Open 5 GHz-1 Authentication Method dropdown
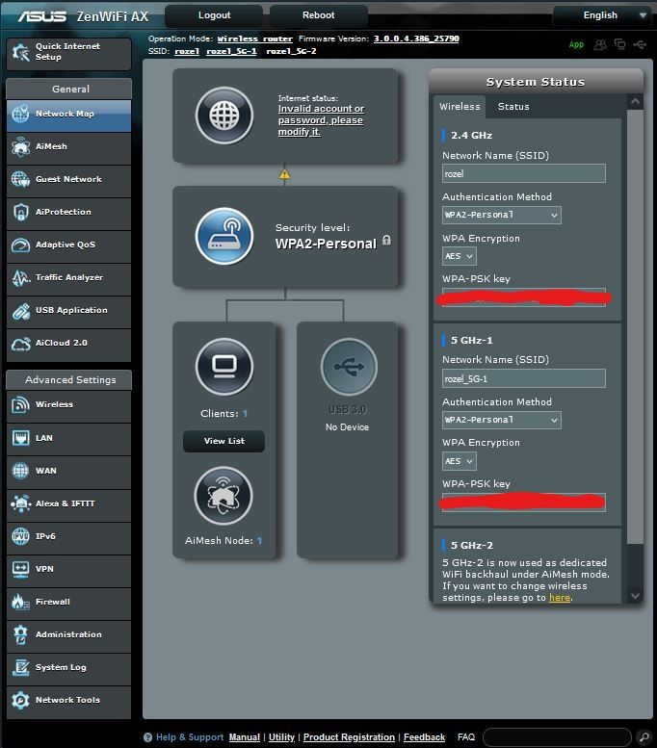Screen dimensions: 657x748 click(501, 421)
